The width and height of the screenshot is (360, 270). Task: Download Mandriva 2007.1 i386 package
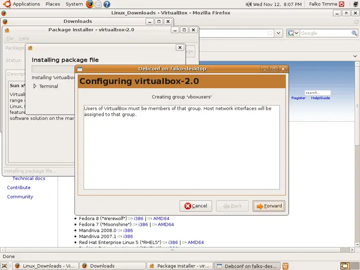click(x=128, y=236)
